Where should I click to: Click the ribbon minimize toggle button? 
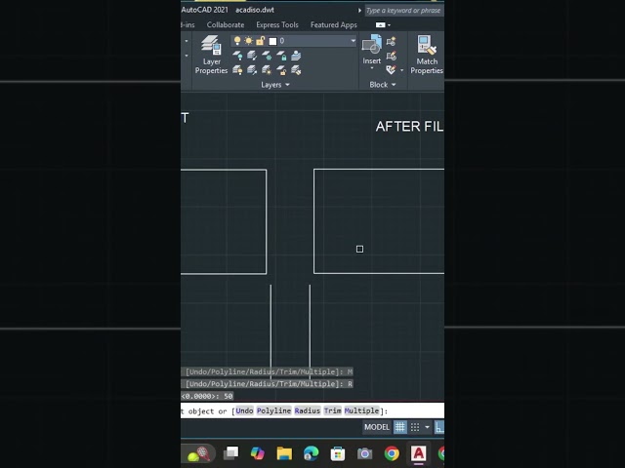click(380, 24)
